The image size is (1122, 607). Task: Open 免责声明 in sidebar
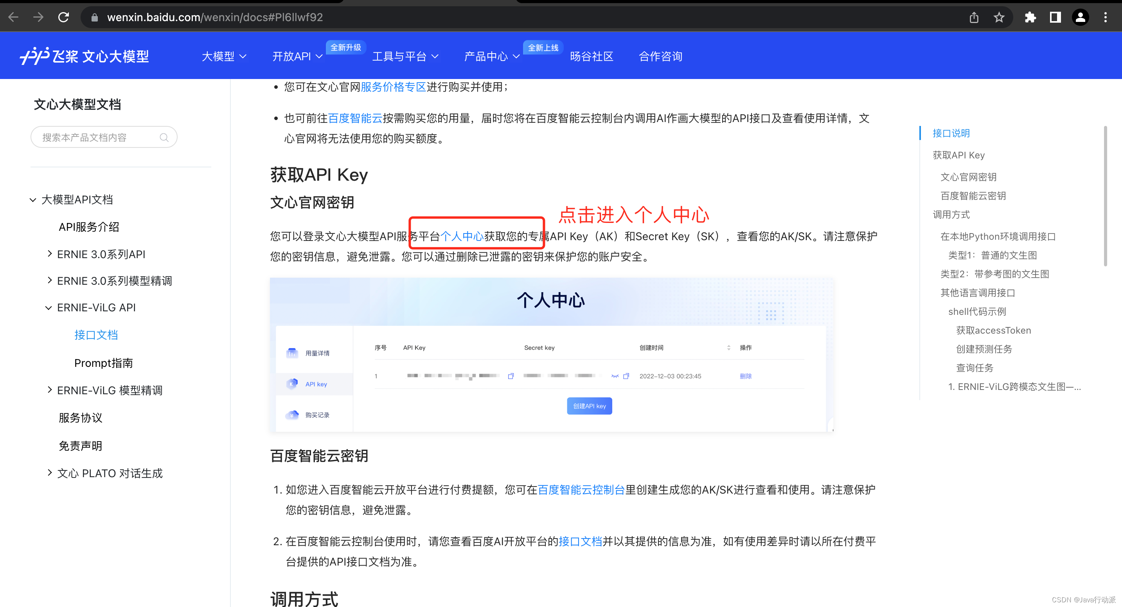tap(81, 446)
